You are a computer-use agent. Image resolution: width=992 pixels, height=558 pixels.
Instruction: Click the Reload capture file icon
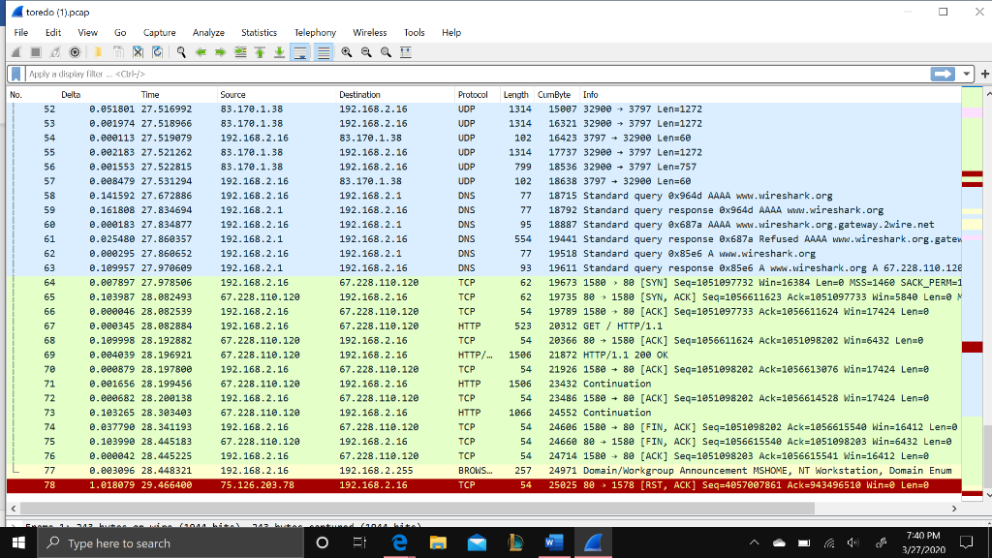coord(159,52)
